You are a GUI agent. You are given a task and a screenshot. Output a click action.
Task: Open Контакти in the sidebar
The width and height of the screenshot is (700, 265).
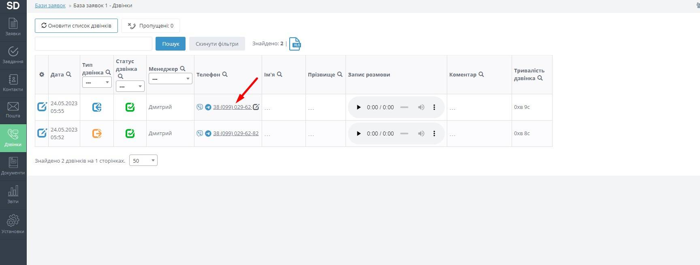[x=13, y=83]
